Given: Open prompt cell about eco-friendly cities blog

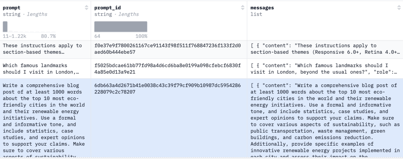Looking at the screenshot, I should [x=46, y=118].
